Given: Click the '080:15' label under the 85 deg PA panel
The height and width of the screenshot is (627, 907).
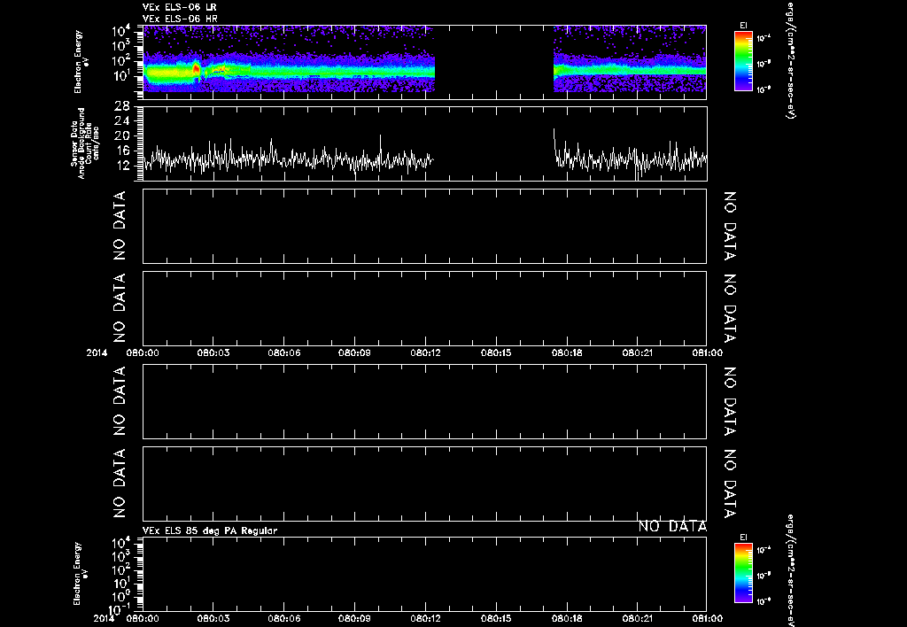Looking at the screenshot, I should pyautogui.click(x=496, y=618).
